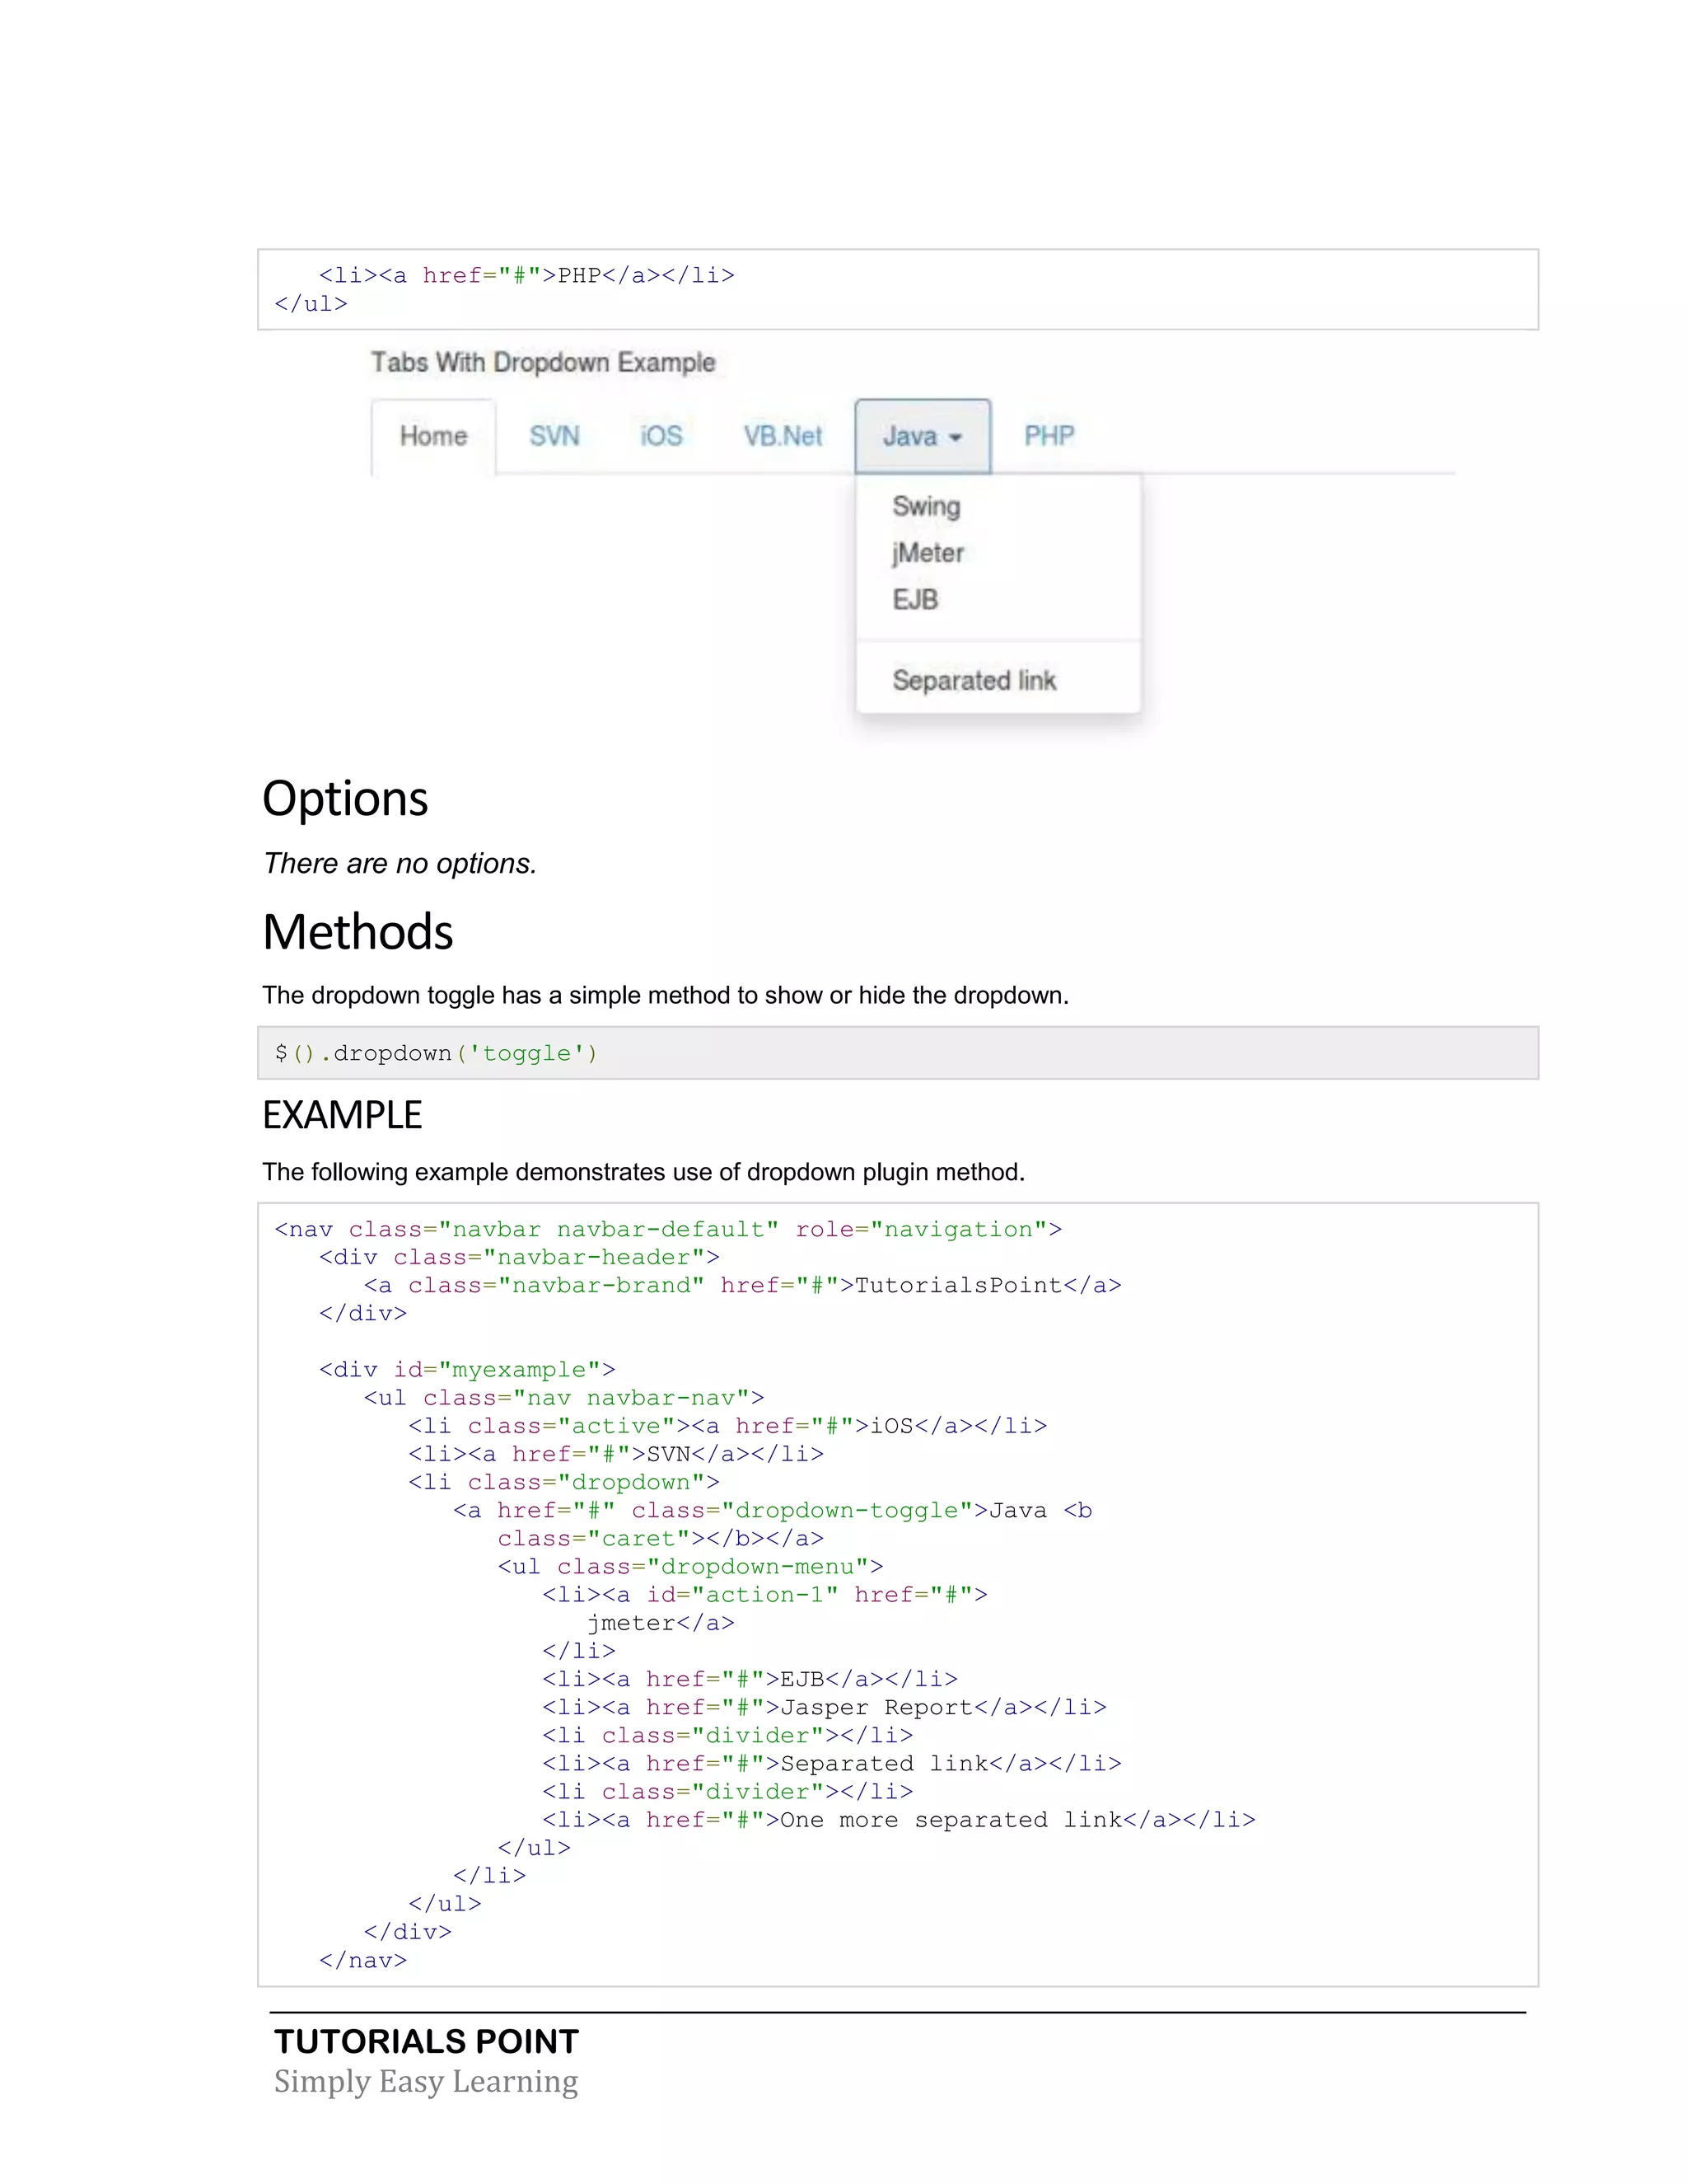Click the nav class navbar-default code line
Viewport: 1687px width, 2184px height.
coord(667,1229)
